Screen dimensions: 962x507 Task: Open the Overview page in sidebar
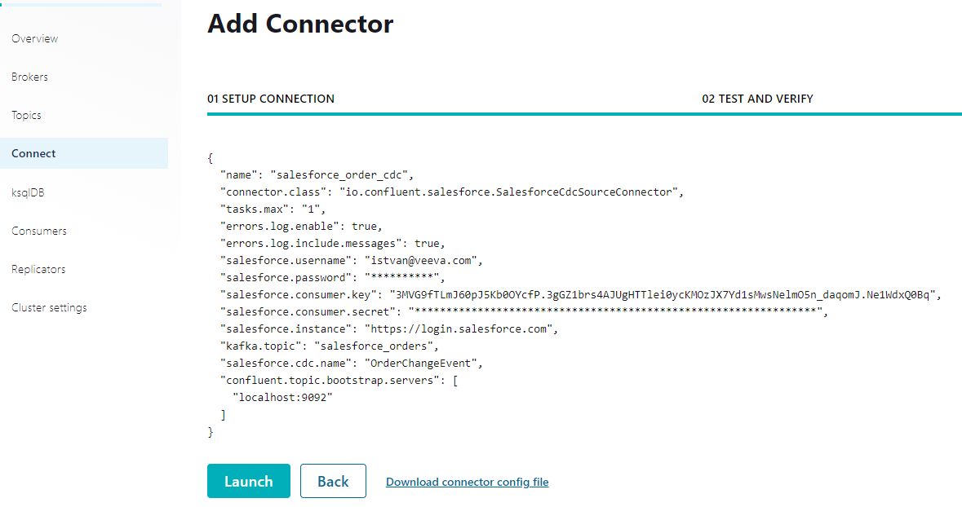pos(35,38)
